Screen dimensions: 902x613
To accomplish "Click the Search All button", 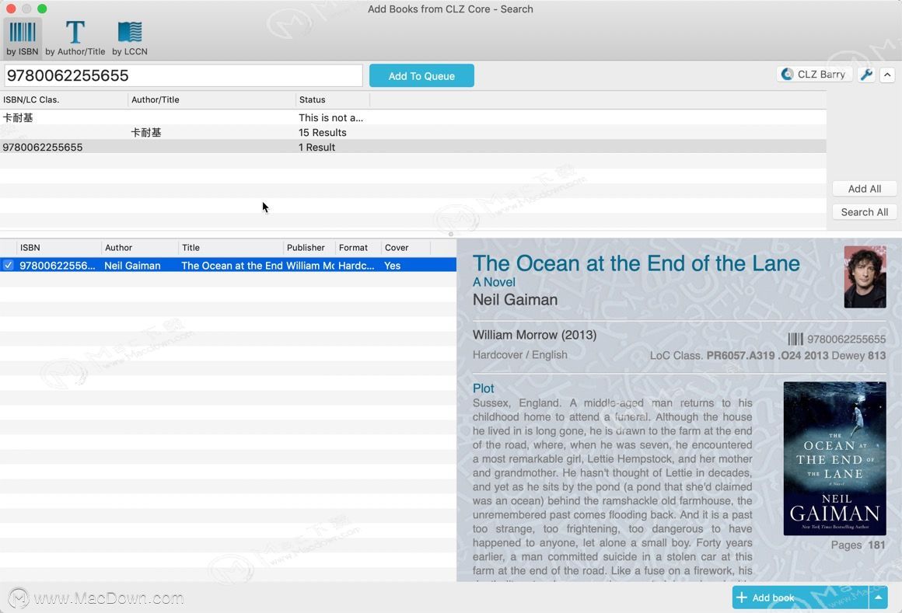I will point(864,212).
